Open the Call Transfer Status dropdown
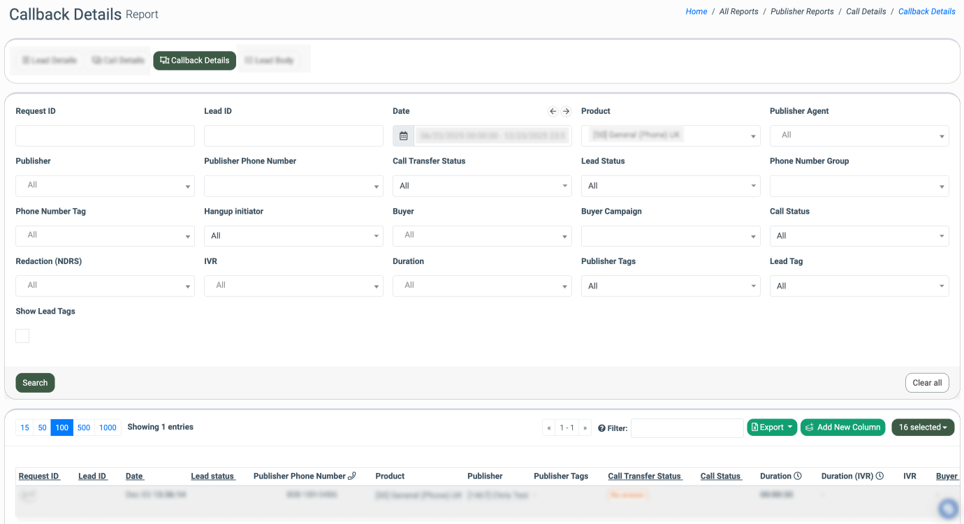The height and width of the screenshot is (524, 964). click(482, 186)
